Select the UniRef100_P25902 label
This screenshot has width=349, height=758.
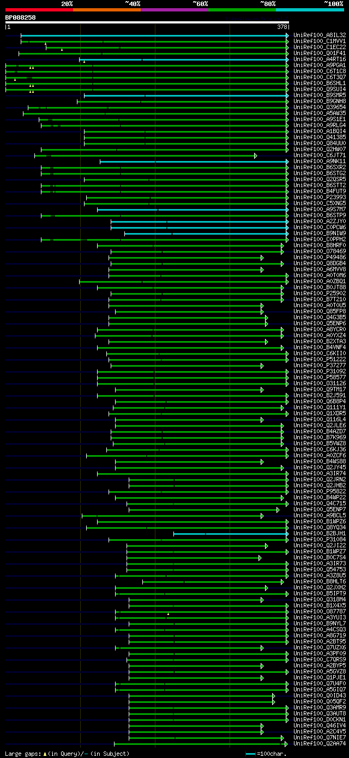320,293
